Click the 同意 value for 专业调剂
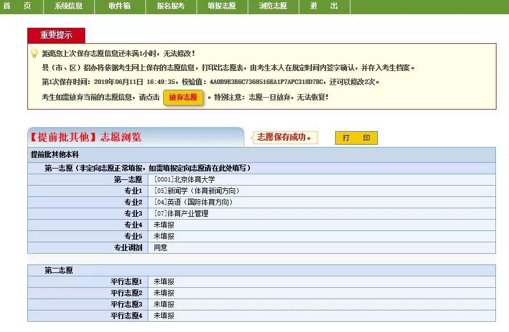Screen dimensions: 509x332 [160, 247]
